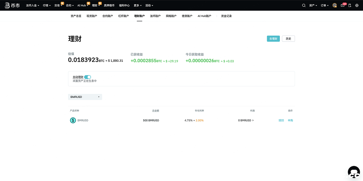Image resolution: width=363 pixels, height=181 pixels.
Task: Click the 0.0183923 BTC valuation figure
Action: 86,60
